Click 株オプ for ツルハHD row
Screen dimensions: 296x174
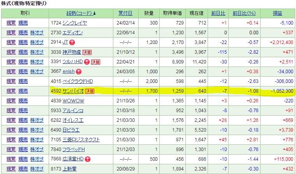tap(37, 62)
